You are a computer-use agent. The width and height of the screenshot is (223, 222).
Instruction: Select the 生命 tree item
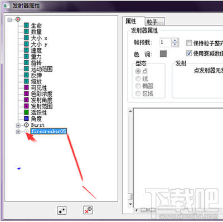[36, 26]
